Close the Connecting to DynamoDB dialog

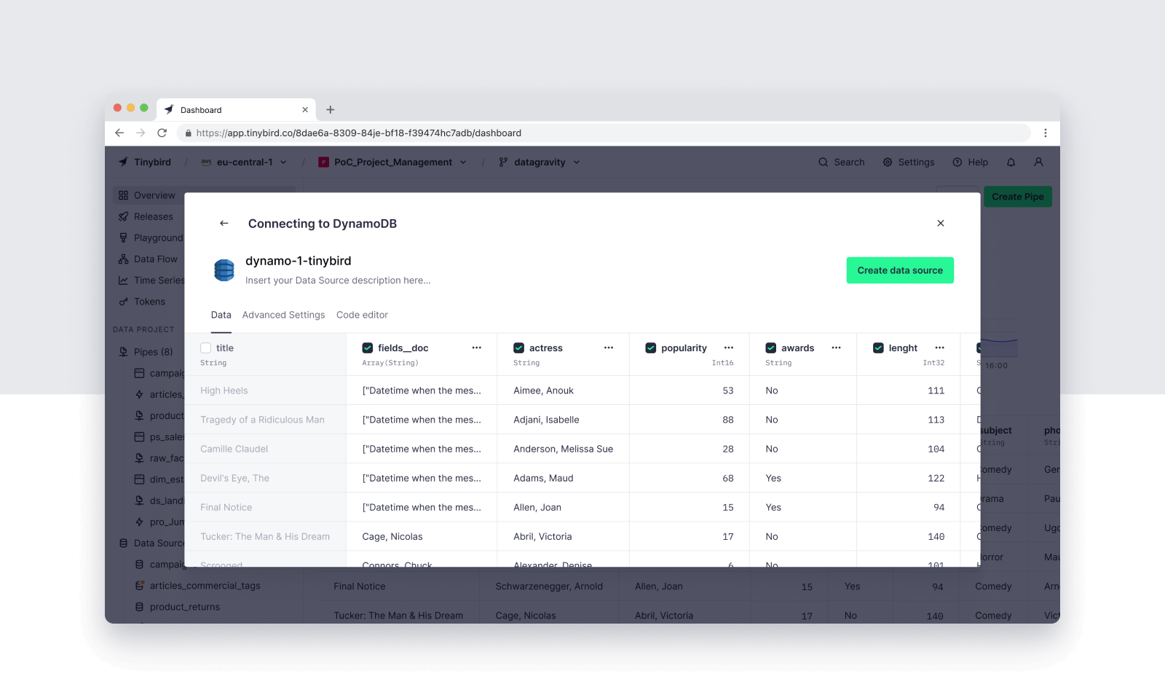[941, 224]
